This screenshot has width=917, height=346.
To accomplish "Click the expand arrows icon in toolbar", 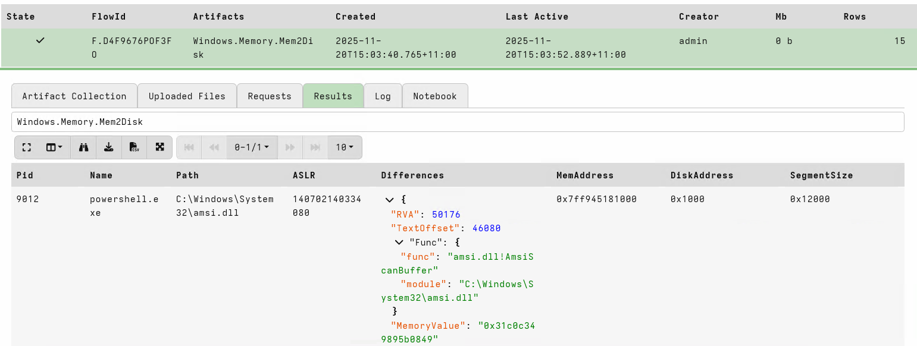I will click(x=159, y=147).
